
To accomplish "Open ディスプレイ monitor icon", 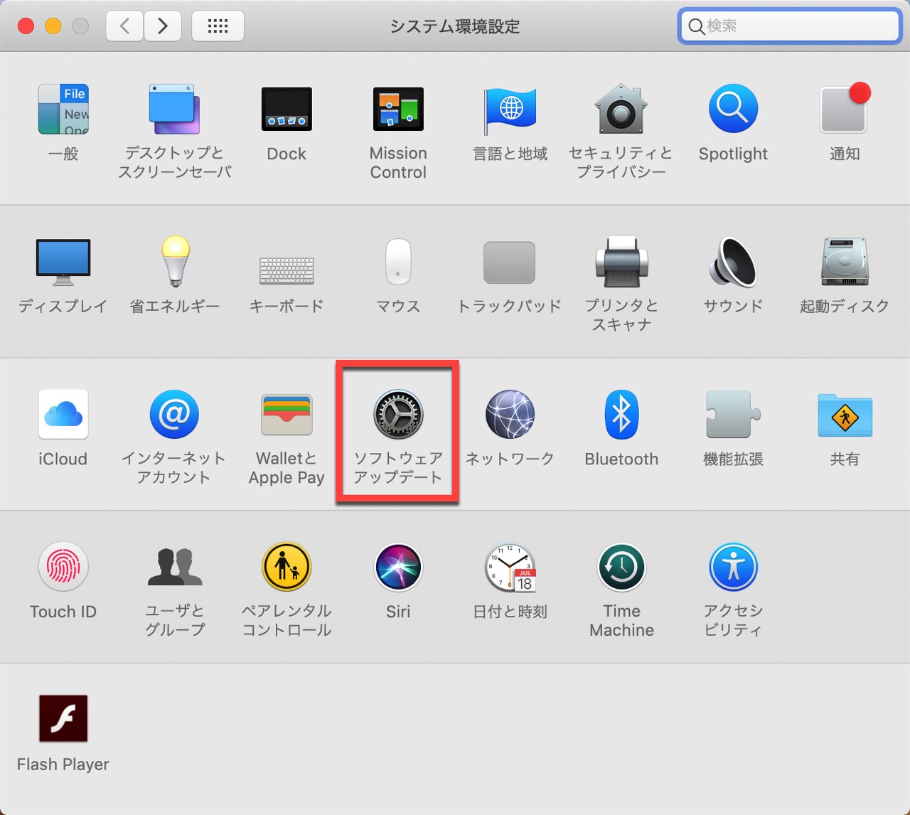I will pos(63,262).
